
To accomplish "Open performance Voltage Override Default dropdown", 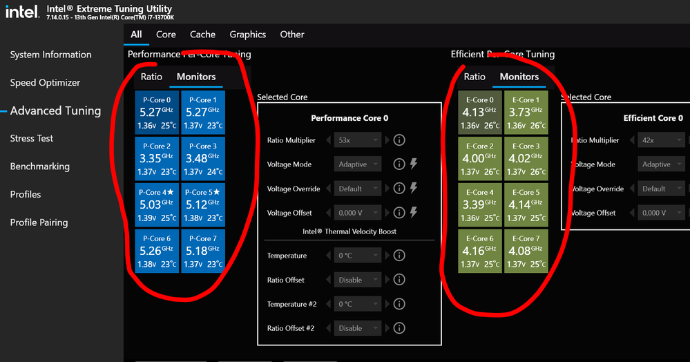I will coord(358,189).
